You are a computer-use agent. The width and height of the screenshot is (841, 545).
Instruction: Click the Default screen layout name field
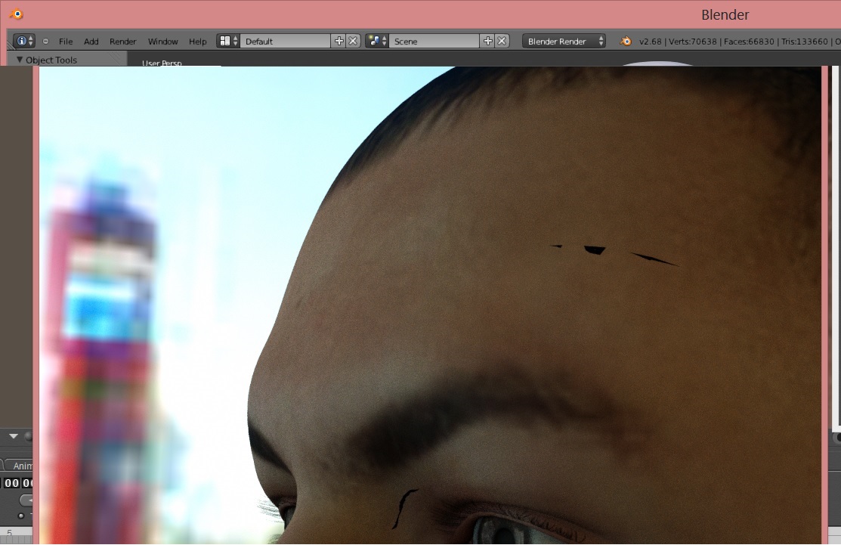click(286, 41)
